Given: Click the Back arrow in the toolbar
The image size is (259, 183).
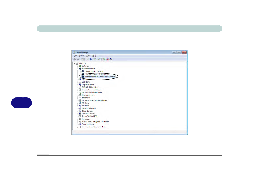Looking at the screenshot, I should pyautogui.click(x=75, y=59).
